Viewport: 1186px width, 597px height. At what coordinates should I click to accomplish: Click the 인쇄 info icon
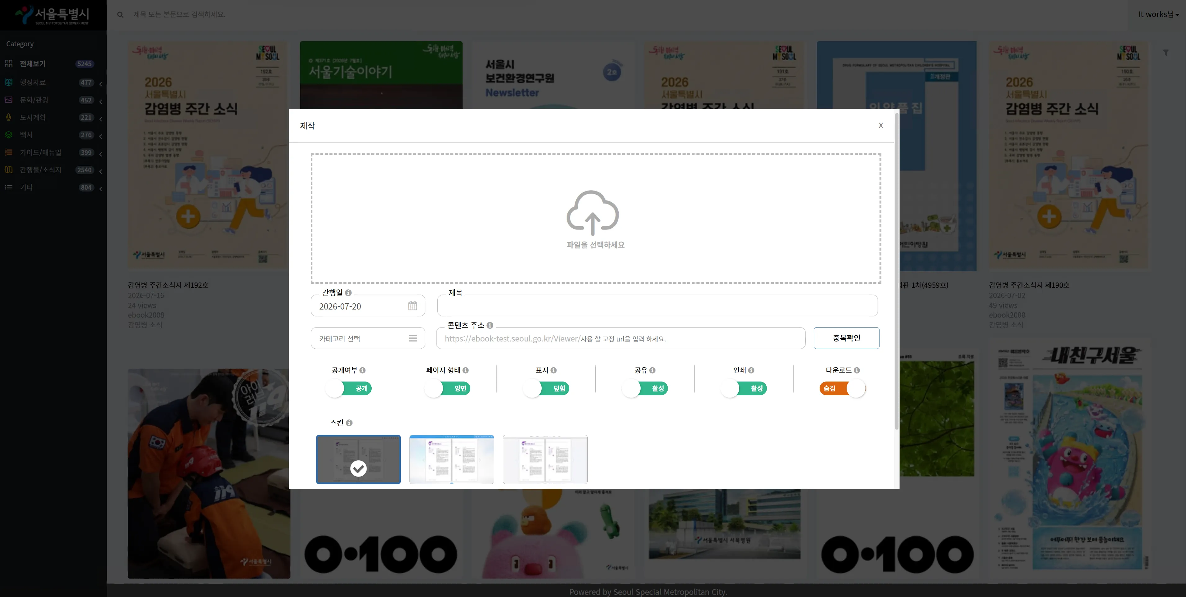(751, 370)
